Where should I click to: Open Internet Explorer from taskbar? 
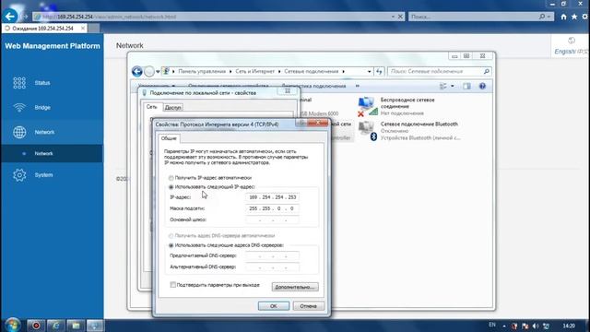point(55,326)
